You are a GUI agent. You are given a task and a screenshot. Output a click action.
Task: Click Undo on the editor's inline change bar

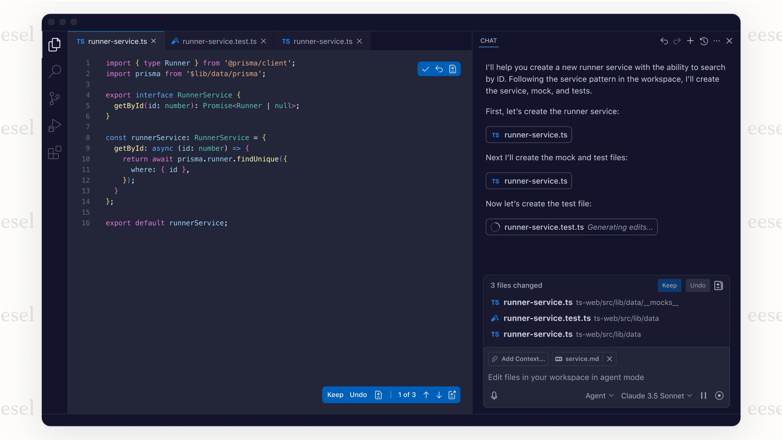(358, 394)
